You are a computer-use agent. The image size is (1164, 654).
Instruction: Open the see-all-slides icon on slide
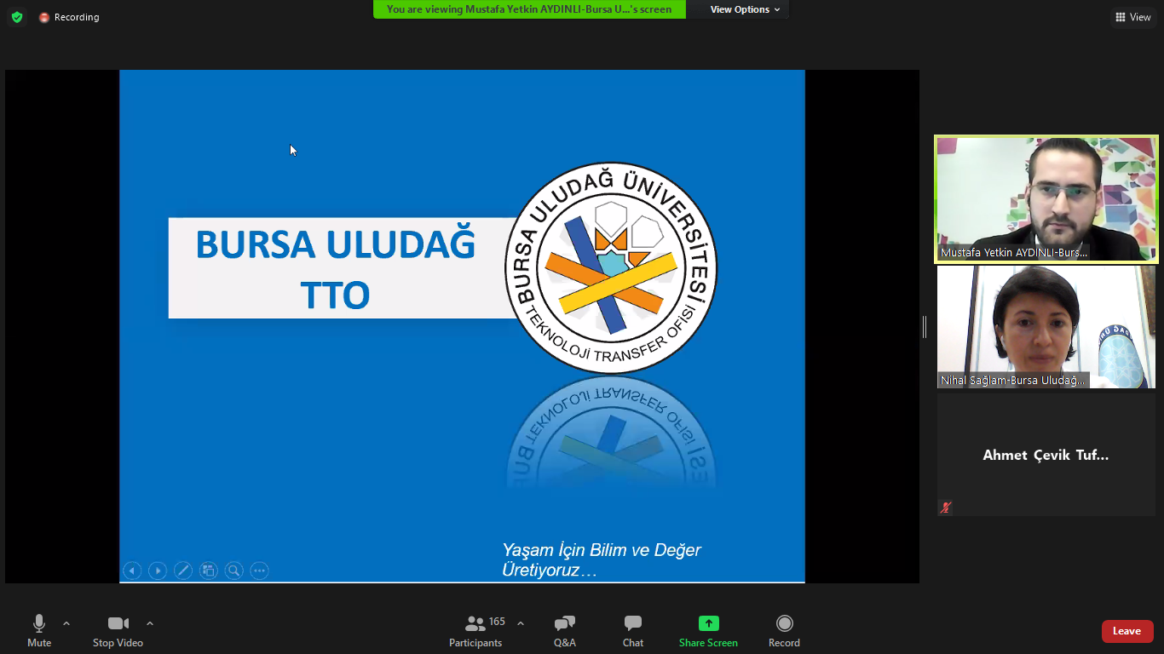(209, 571)
